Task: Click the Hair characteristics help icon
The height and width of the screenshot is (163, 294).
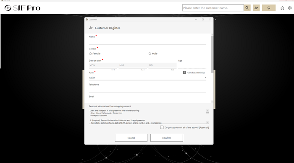Action: 184,72
